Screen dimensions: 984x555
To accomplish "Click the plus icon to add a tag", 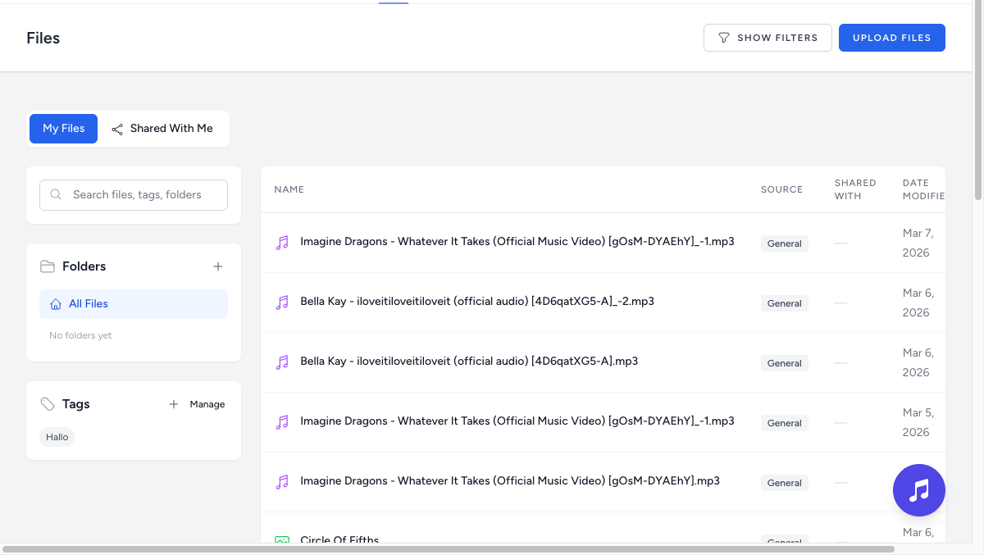I will pyautogui.click(x=173, y=403).
